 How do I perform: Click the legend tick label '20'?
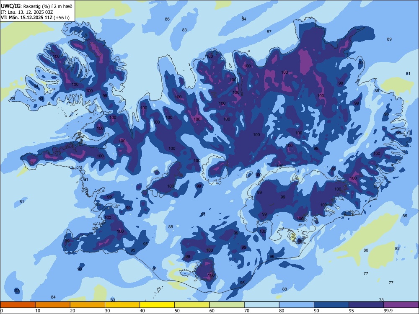(x=72, y=311)
